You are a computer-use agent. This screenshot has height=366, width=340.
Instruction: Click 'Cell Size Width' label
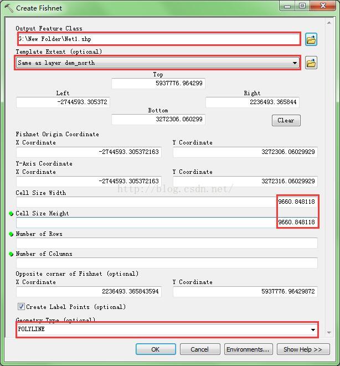coord(41,193)
